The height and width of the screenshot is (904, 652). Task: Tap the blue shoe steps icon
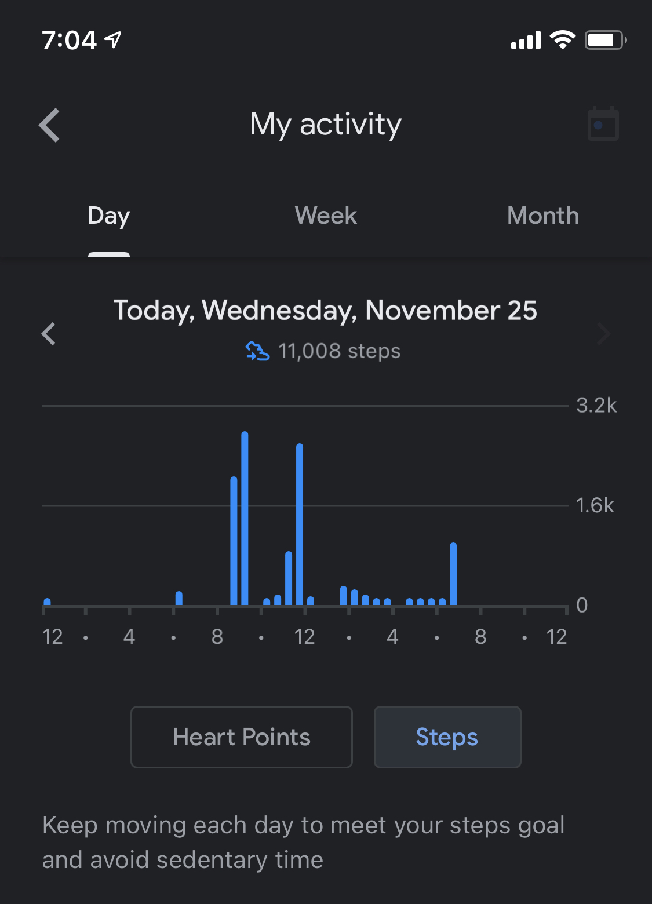click(258, 351)
